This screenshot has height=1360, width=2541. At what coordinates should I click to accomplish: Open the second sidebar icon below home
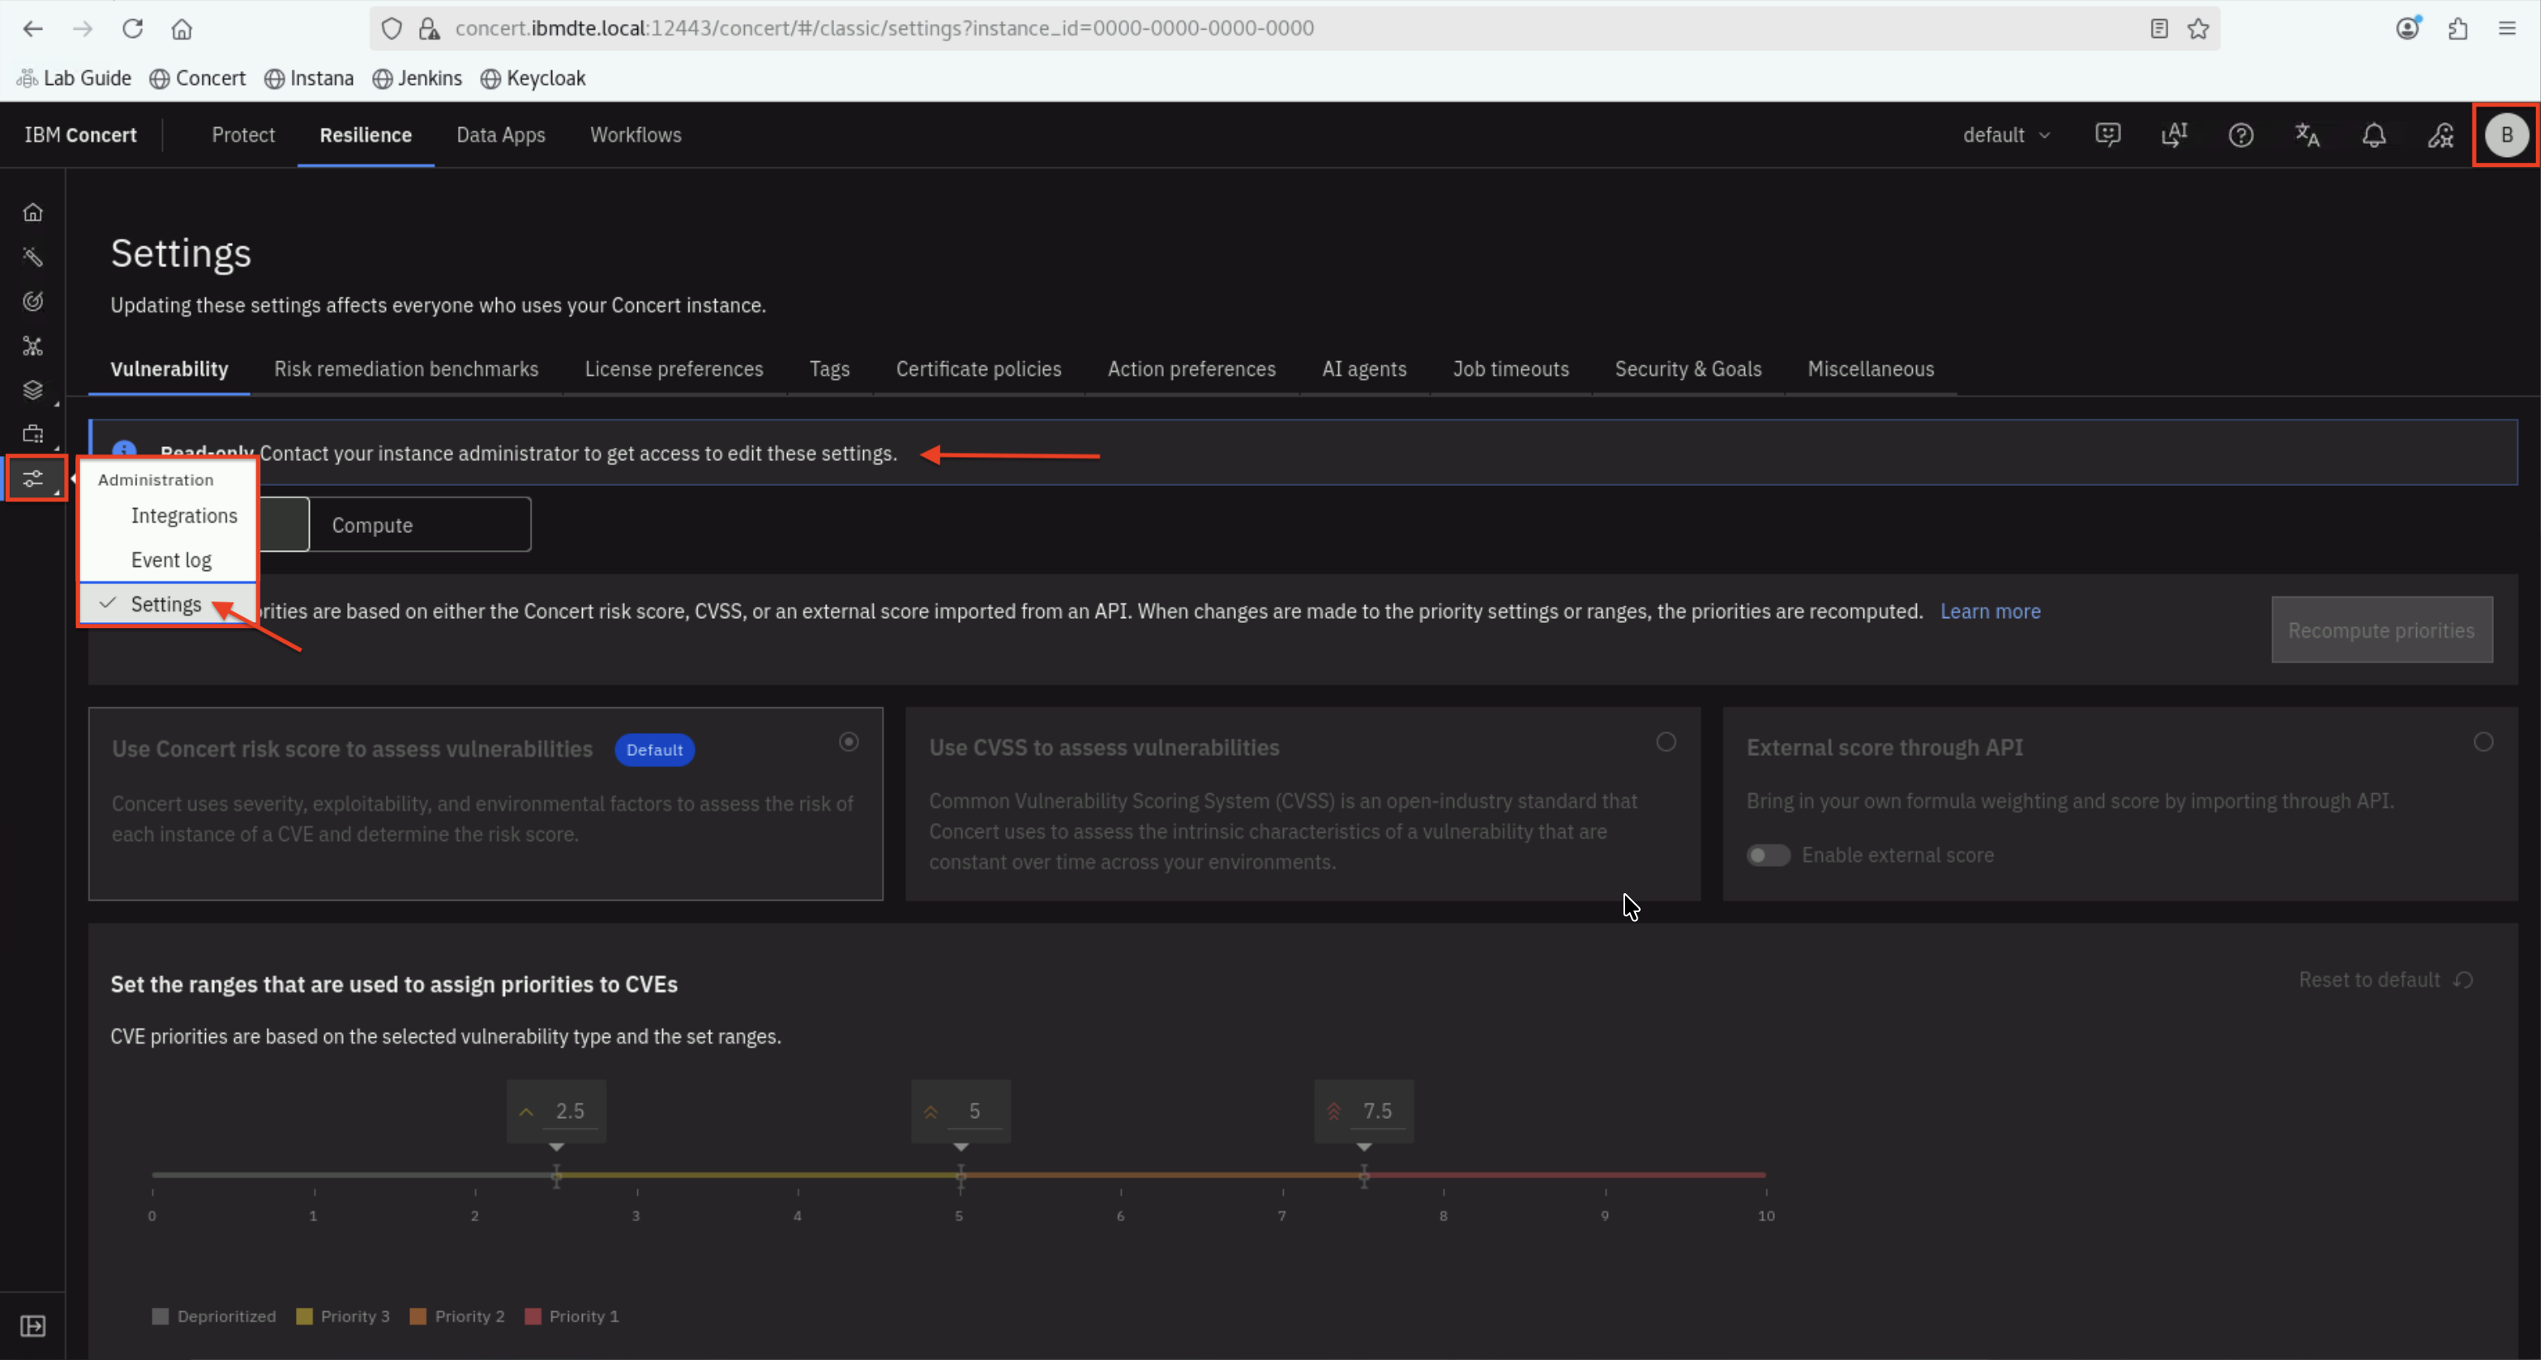point(32,256)
